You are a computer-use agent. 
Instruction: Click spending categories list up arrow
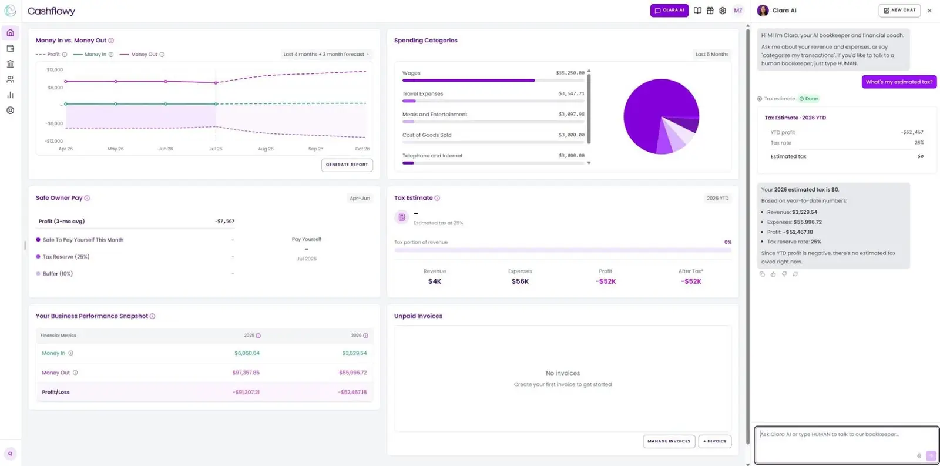point(589,71)
